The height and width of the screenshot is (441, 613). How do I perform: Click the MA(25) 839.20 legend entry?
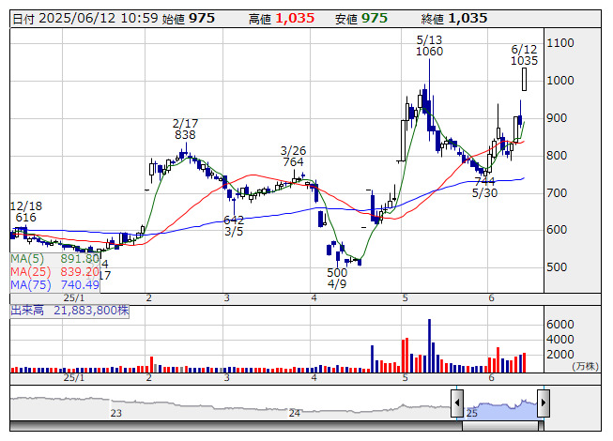54,272
